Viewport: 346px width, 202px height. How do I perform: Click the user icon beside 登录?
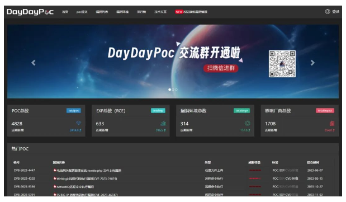pyautogui.click(x=328, y=12)
